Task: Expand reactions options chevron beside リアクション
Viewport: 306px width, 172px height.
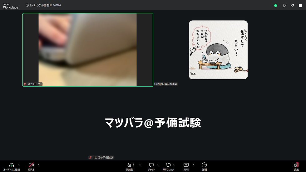Action: click(174, 165)
